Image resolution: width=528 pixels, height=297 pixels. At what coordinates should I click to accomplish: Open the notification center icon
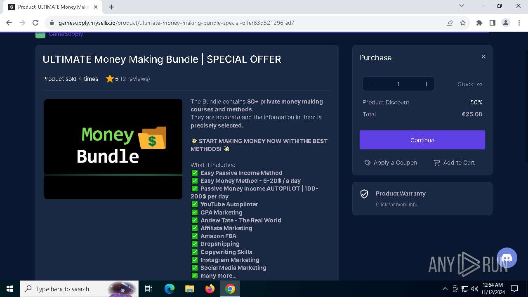[514, 289]
